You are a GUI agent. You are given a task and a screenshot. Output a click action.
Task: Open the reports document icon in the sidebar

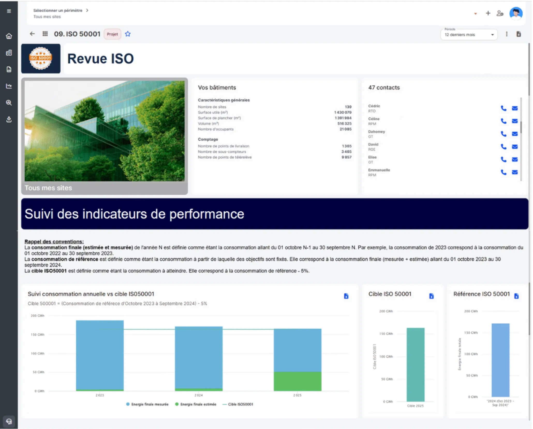coord(9,69)
